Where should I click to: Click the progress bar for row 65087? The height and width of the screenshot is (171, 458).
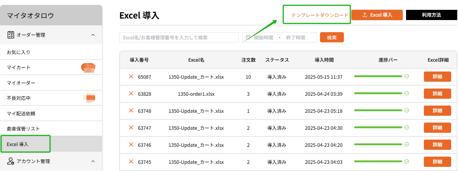378,76
